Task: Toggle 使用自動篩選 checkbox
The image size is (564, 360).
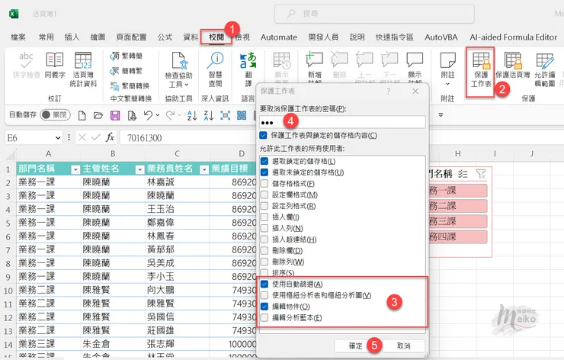Action: pyautogui.click(x=264, y=284)
